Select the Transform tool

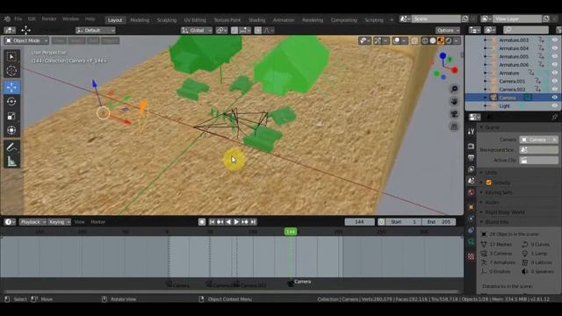[x=11, y=130]
